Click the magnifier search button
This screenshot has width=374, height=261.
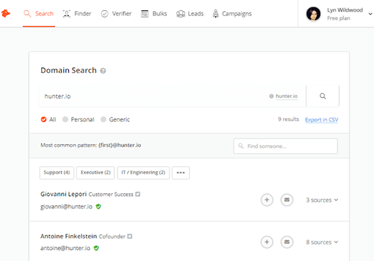pyautogui.click(x=322, y=96)
